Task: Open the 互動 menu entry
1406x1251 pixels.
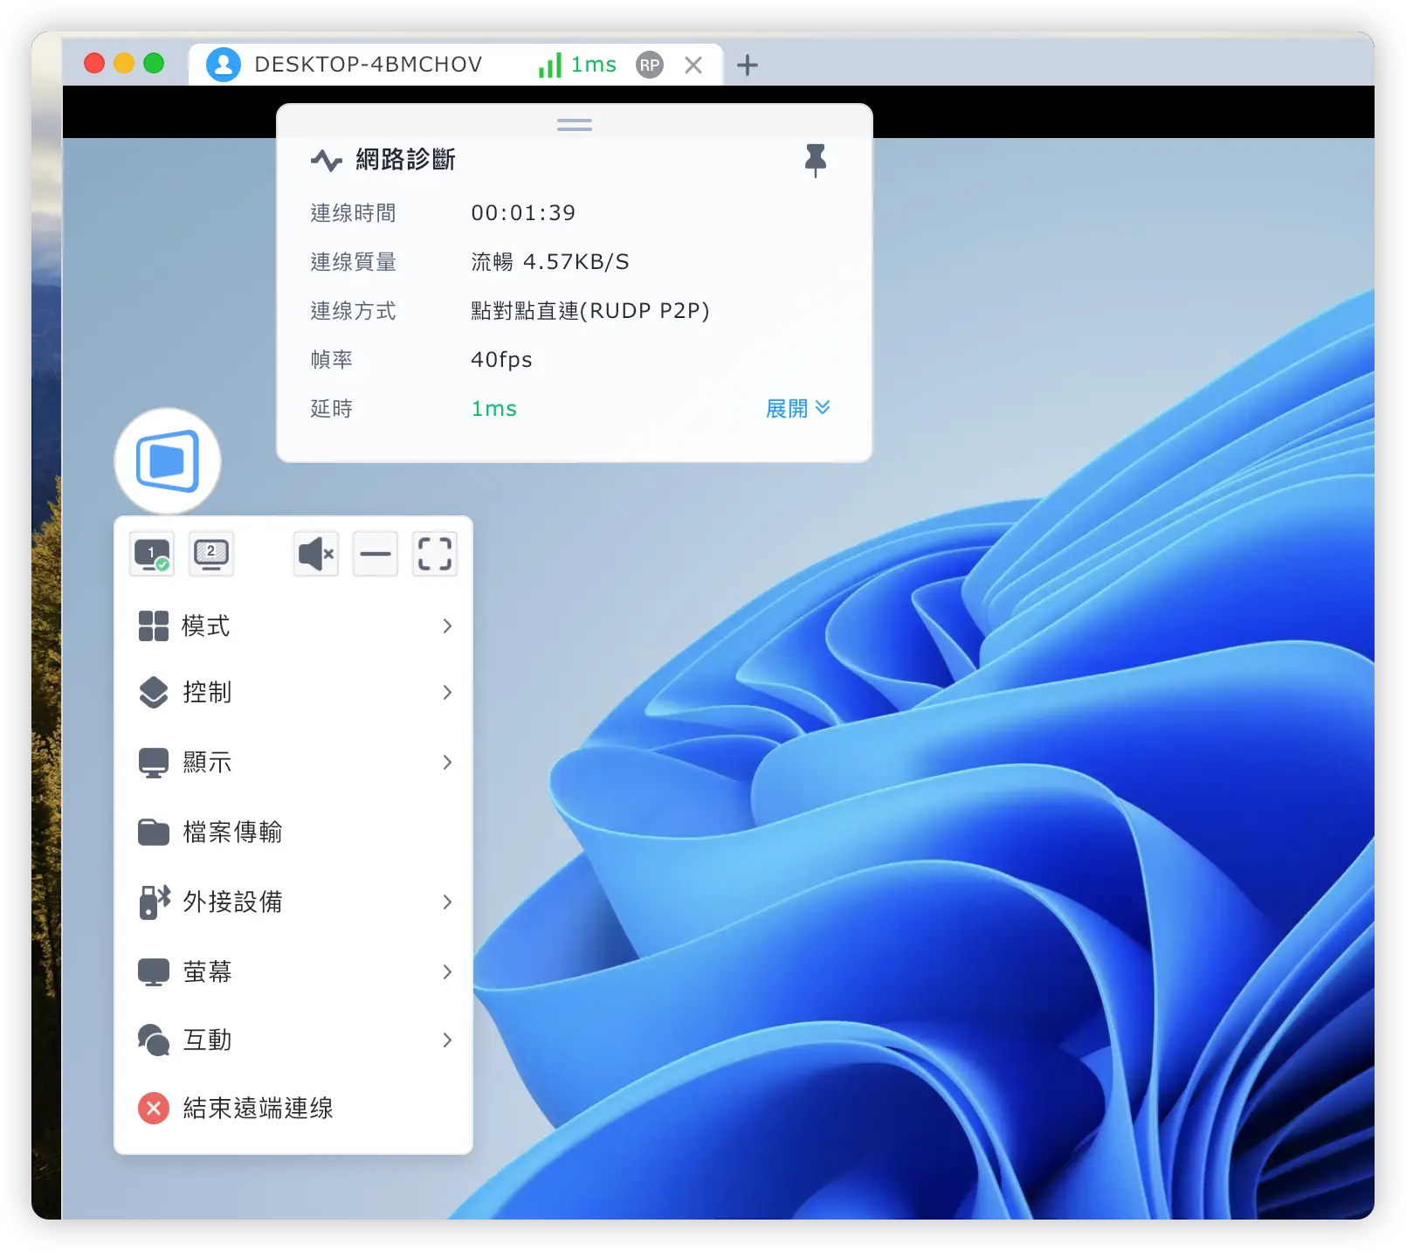Action: pos(293,1040)
